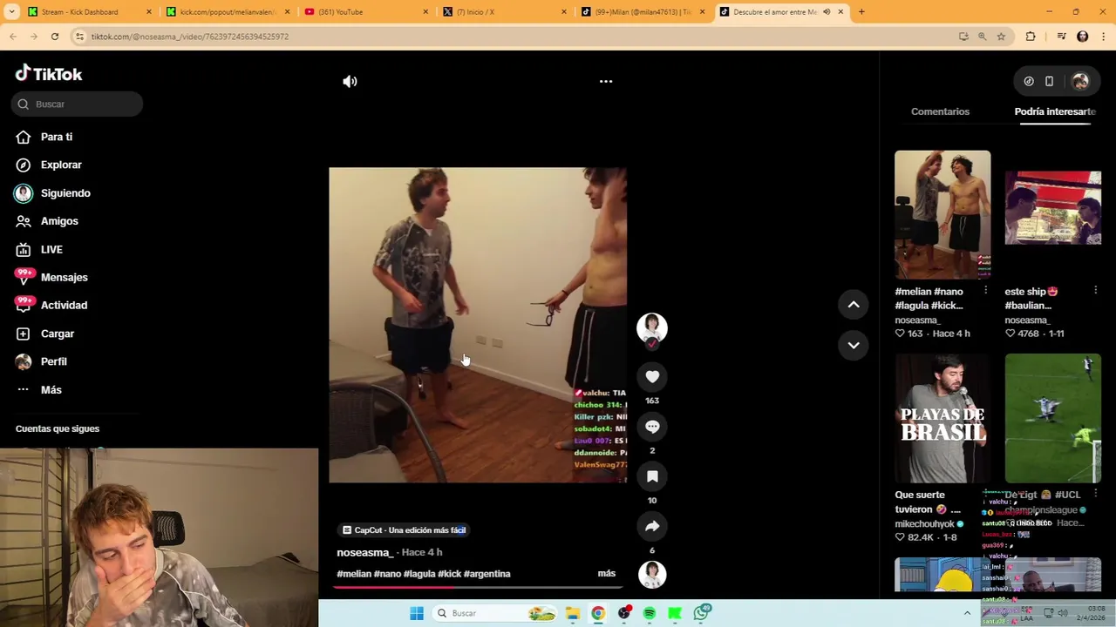The height and width of the screenshot is (627, 1116).
Task: Go to previous video with up arrow
Action: pyautogui.click(x=854, y=304)
